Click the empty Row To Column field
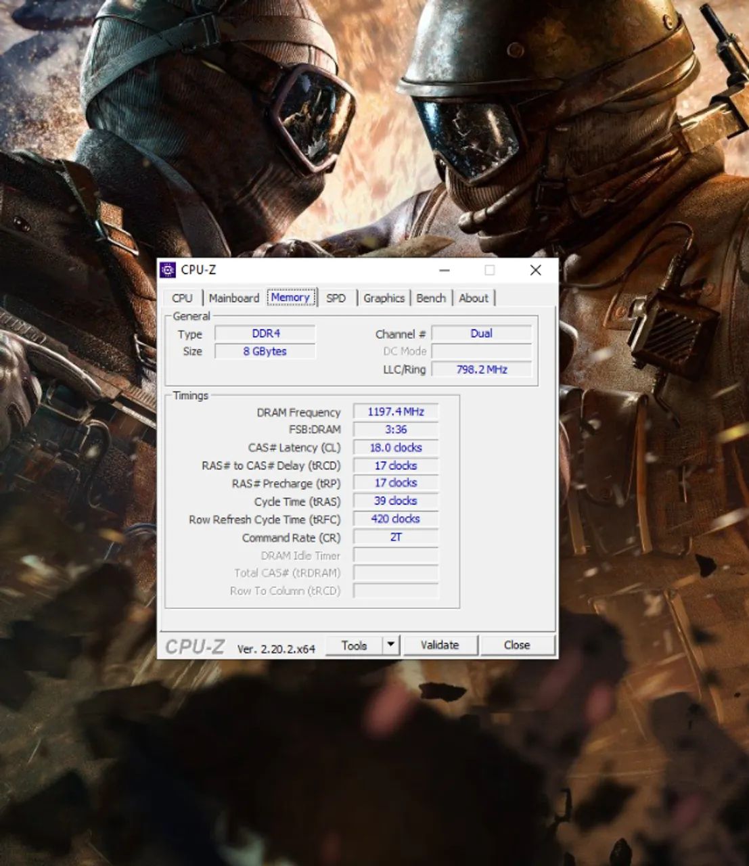749x866 pixels. point(396,591)
